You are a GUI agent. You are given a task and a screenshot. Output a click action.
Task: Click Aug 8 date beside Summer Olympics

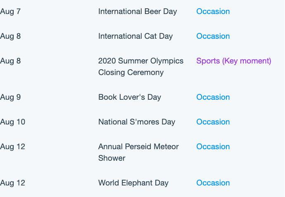[10, 61]
